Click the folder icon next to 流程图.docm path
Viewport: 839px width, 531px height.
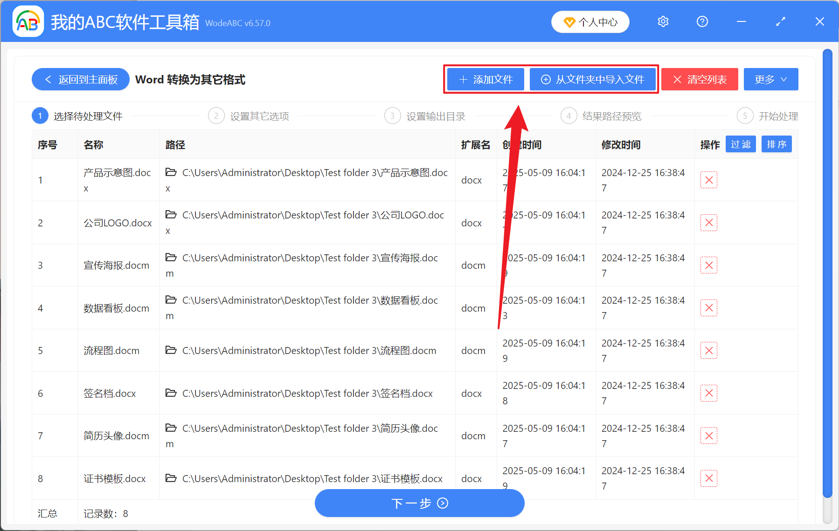(x=170, y=350)
